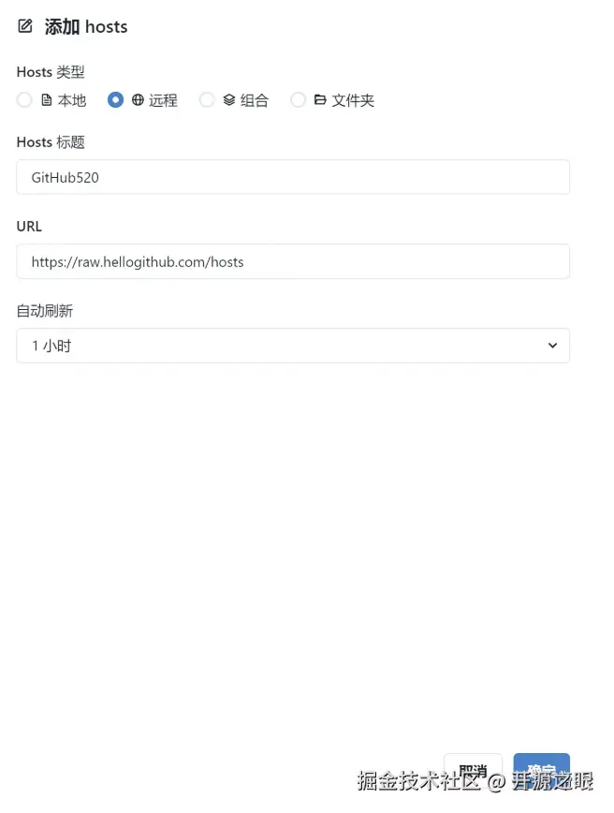Screen dimensions: 614x813
Task: Click the 取消 cancel button
Action: tap(473, 769)
